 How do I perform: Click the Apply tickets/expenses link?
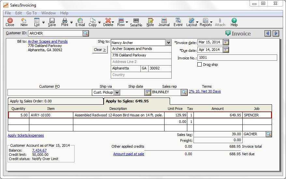pyautogui.click(x=26, y=135)
